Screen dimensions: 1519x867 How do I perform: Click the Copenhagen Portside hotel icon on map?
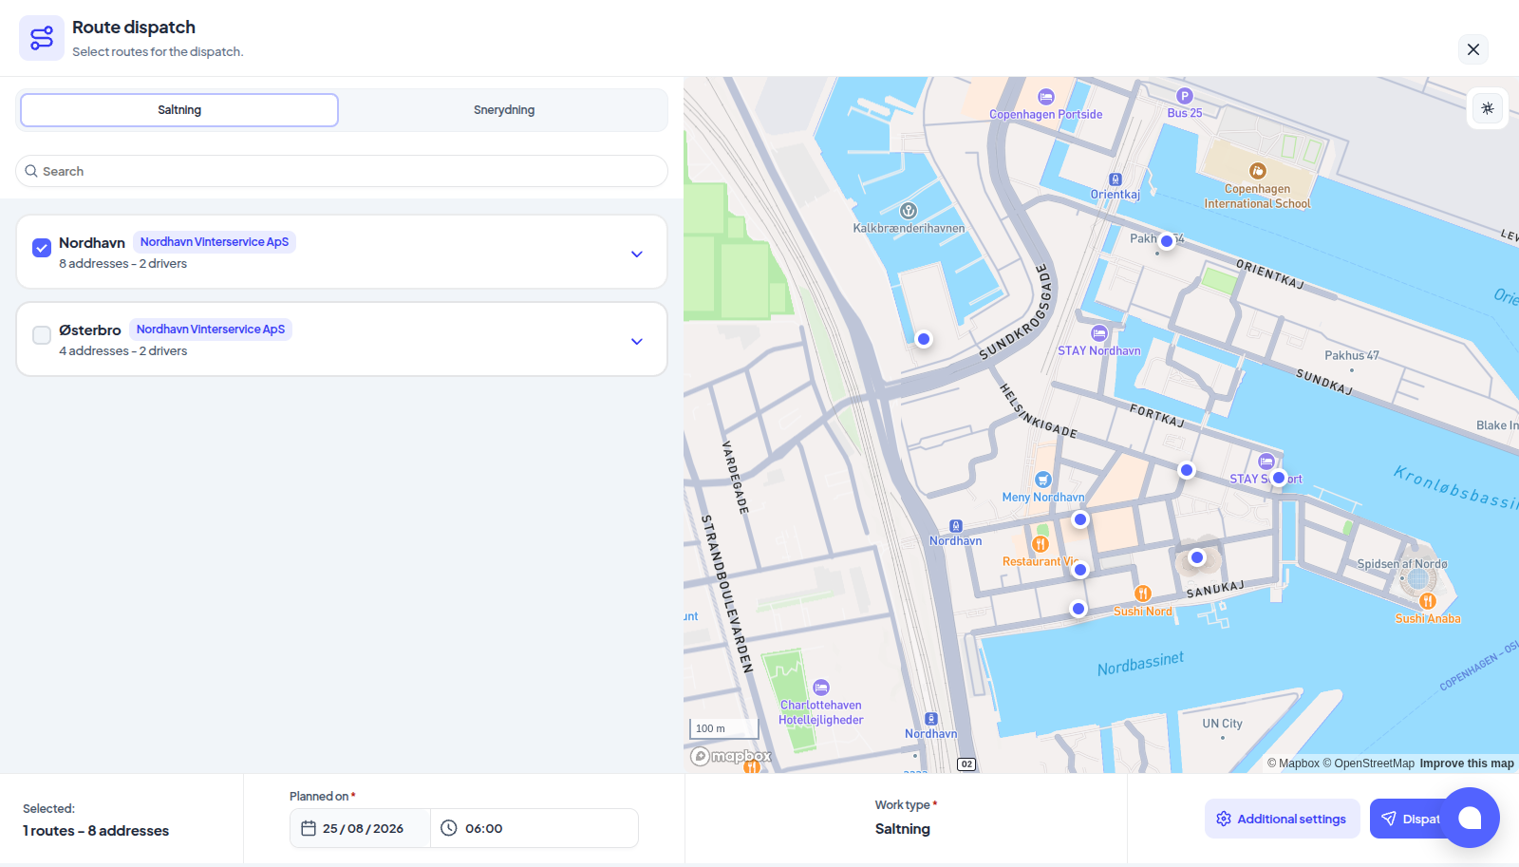coord(1046,97)
